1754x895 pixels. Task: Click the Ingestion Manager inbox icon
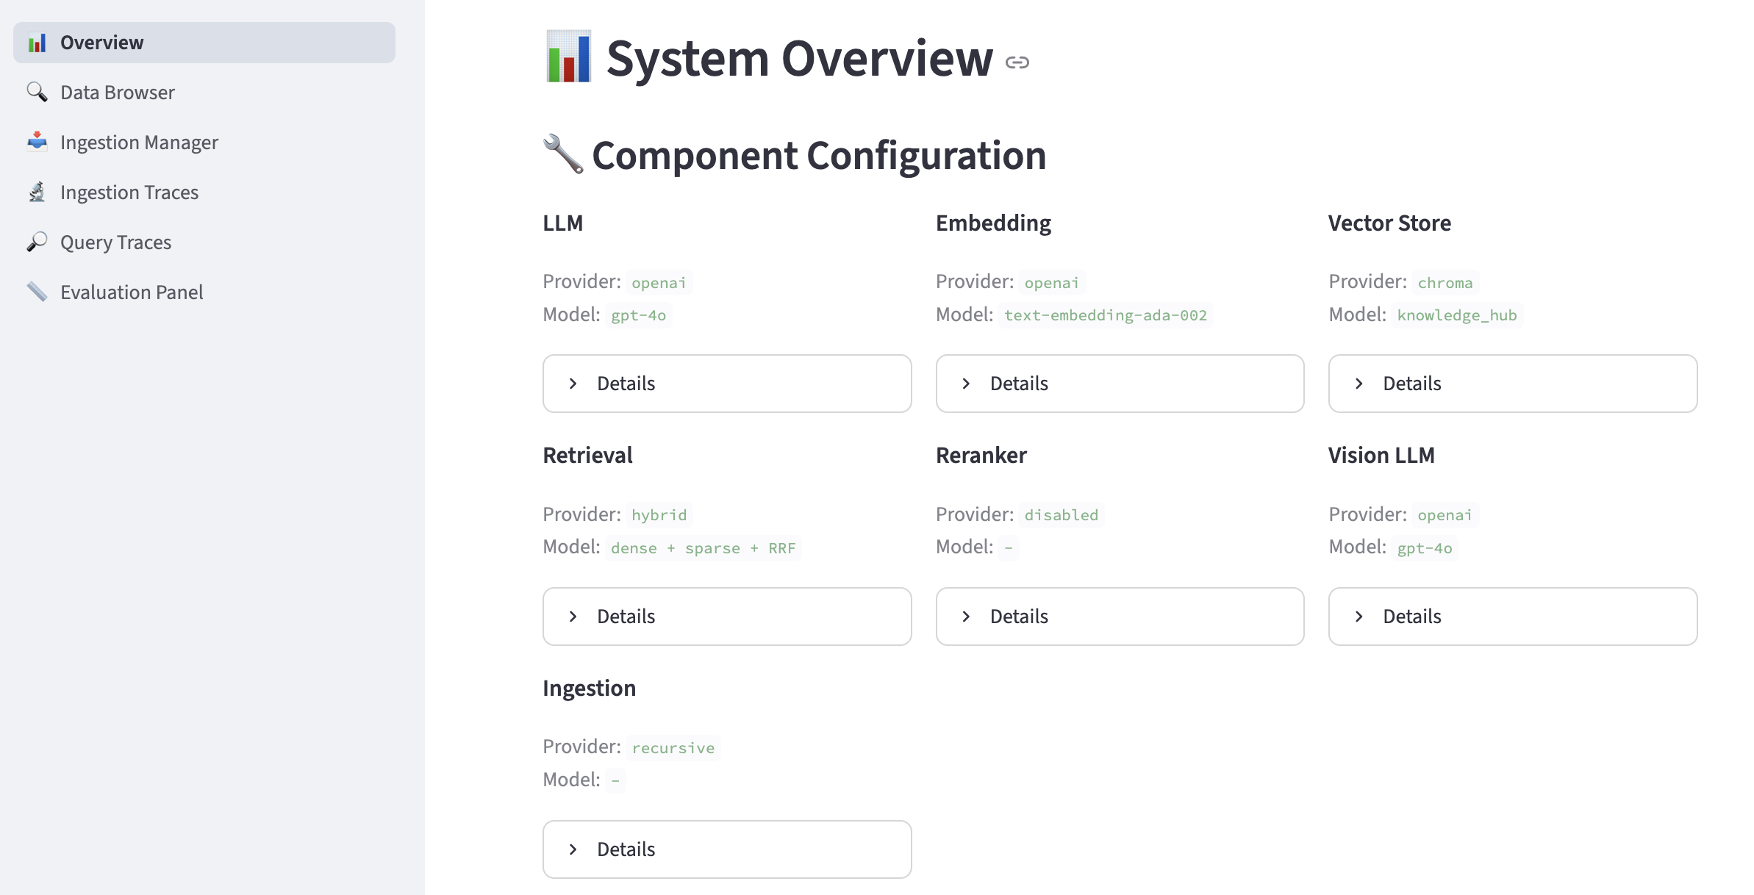point(37,142)
